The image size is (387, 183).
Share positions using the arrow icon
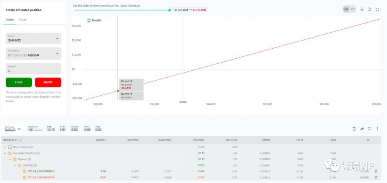point(362,129)
